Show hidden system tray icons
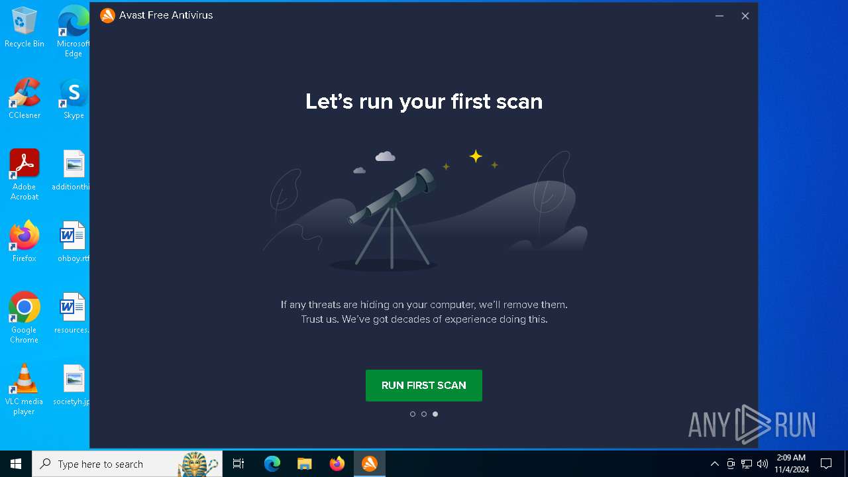The width and height of the screenshot is (848, 477). tap(714, 464)
